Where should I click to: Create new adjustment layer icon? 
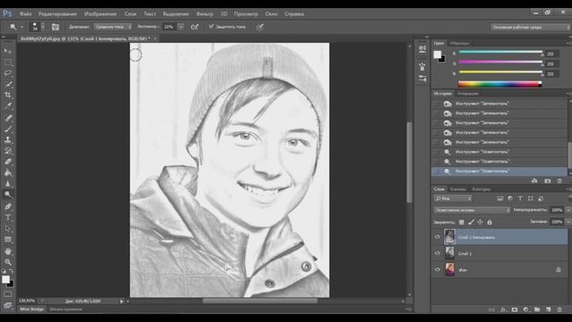pyautogui.click(x=526, y=309)
